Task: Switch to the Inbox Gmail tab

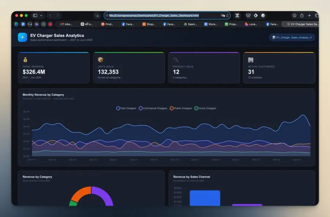Action: point(66,24)
